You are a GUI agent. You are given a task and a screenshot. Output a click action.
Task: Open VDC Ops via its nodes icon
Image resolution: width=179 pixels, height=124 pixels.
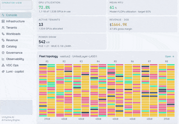(x=3, y=65)
